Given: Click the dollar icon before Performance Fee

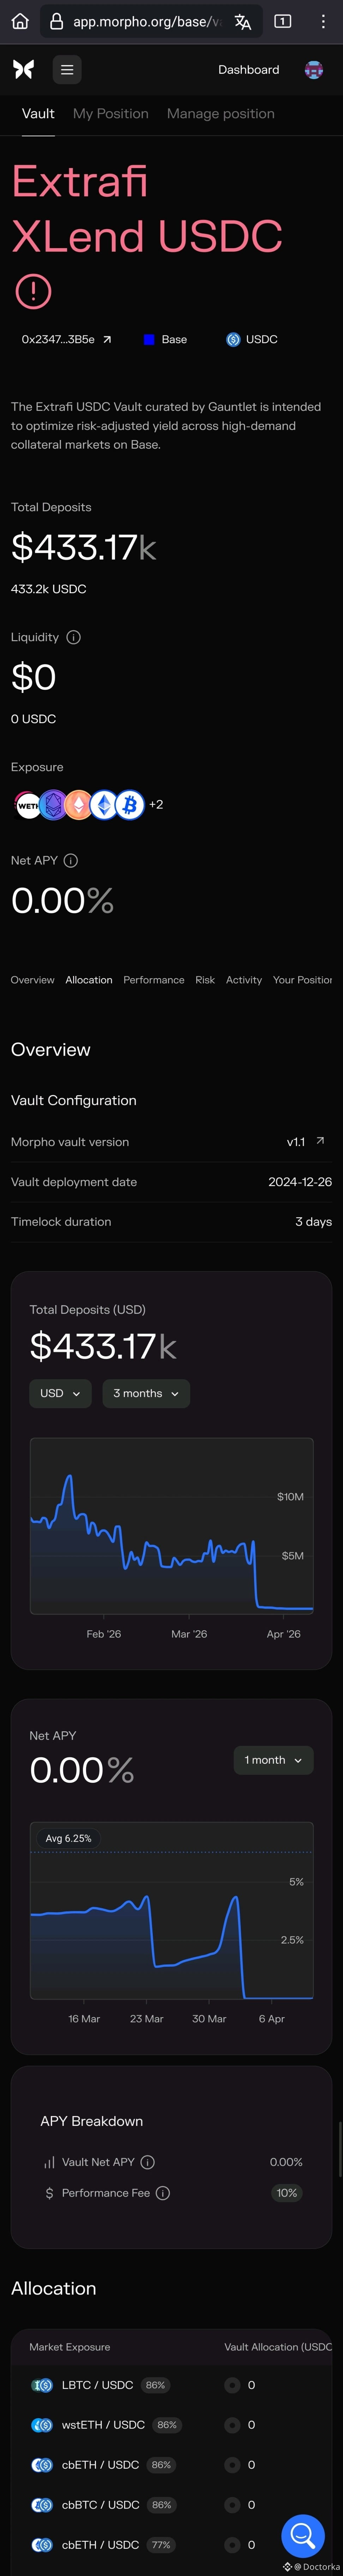Looking at the screenshot, I should (x=49, y=2193).
